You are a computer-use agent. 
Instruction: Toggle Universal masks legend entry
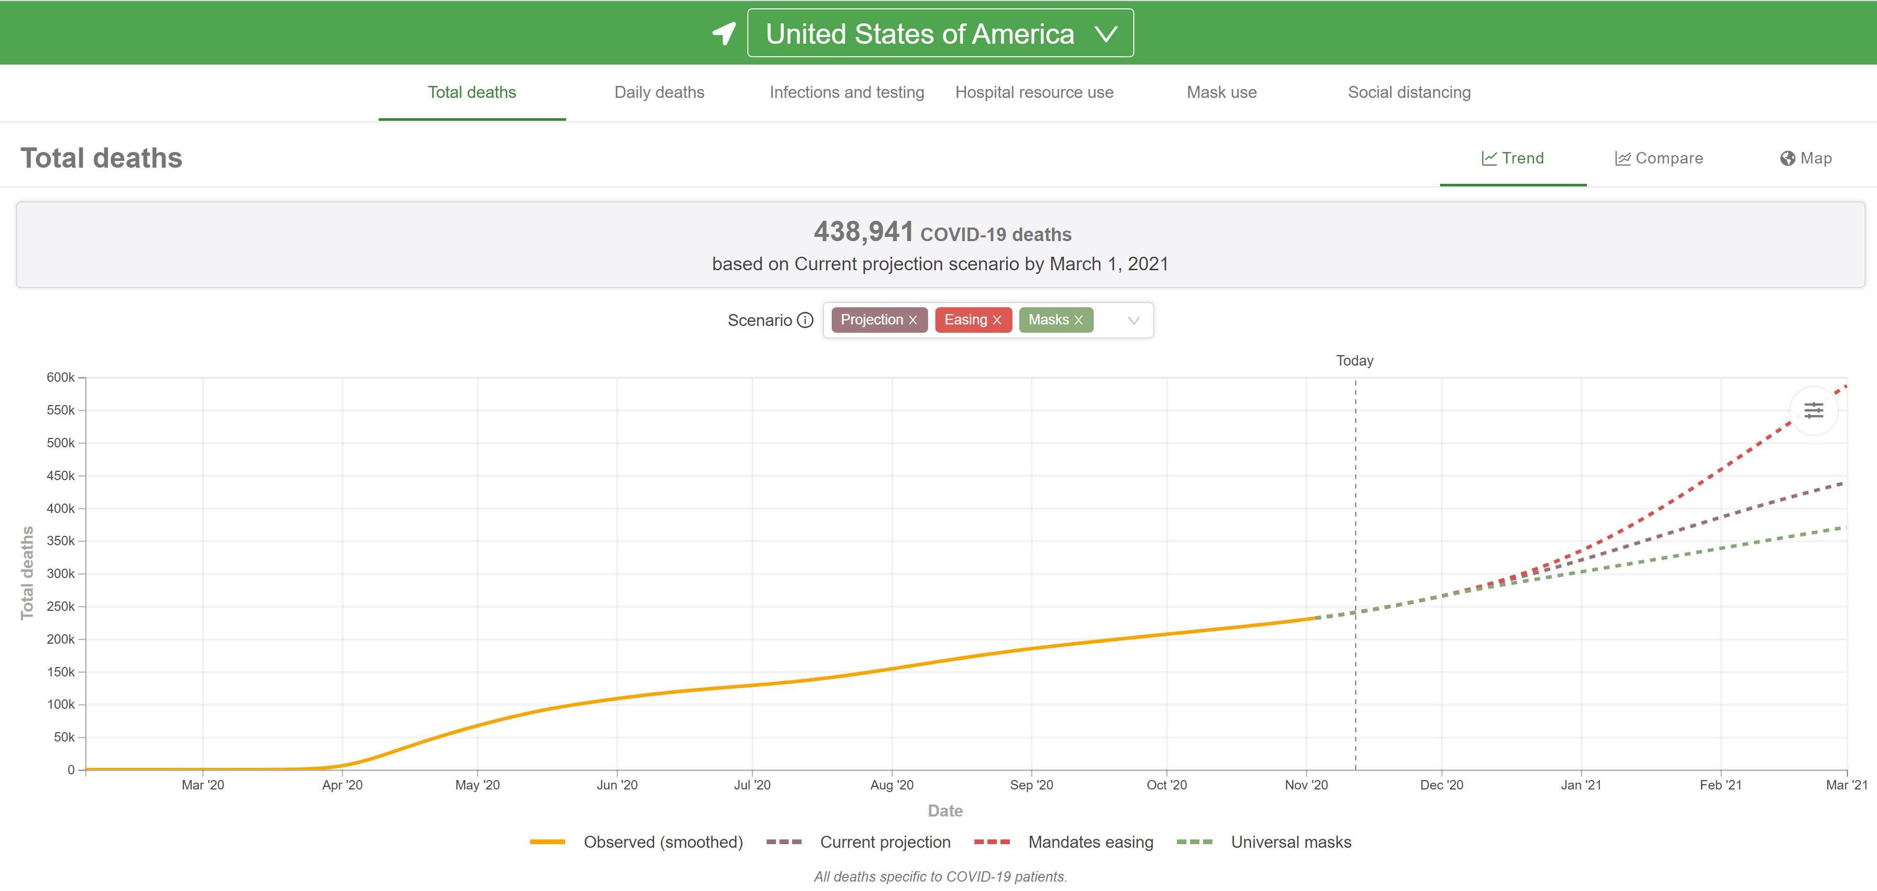pyautogui.click(x=1264, y=842)
